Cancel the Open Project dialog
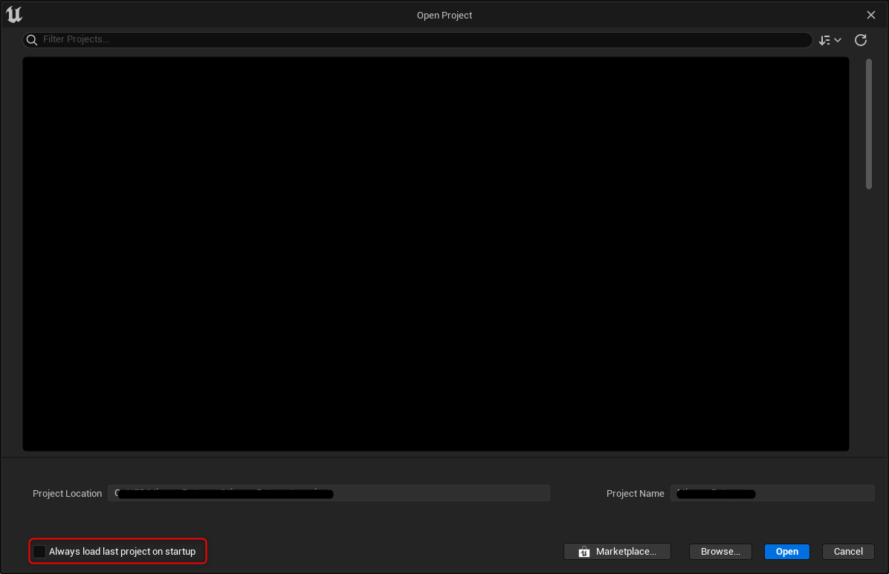 pyautogui.click(x=848, y=551)
